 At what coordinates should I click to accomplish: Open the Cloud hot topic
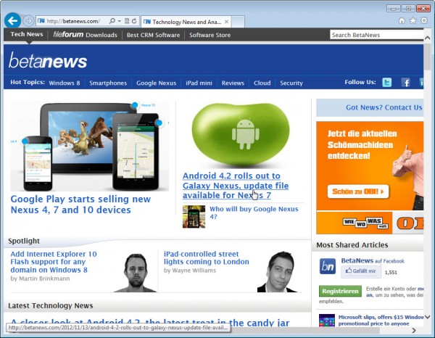(262, 83)
